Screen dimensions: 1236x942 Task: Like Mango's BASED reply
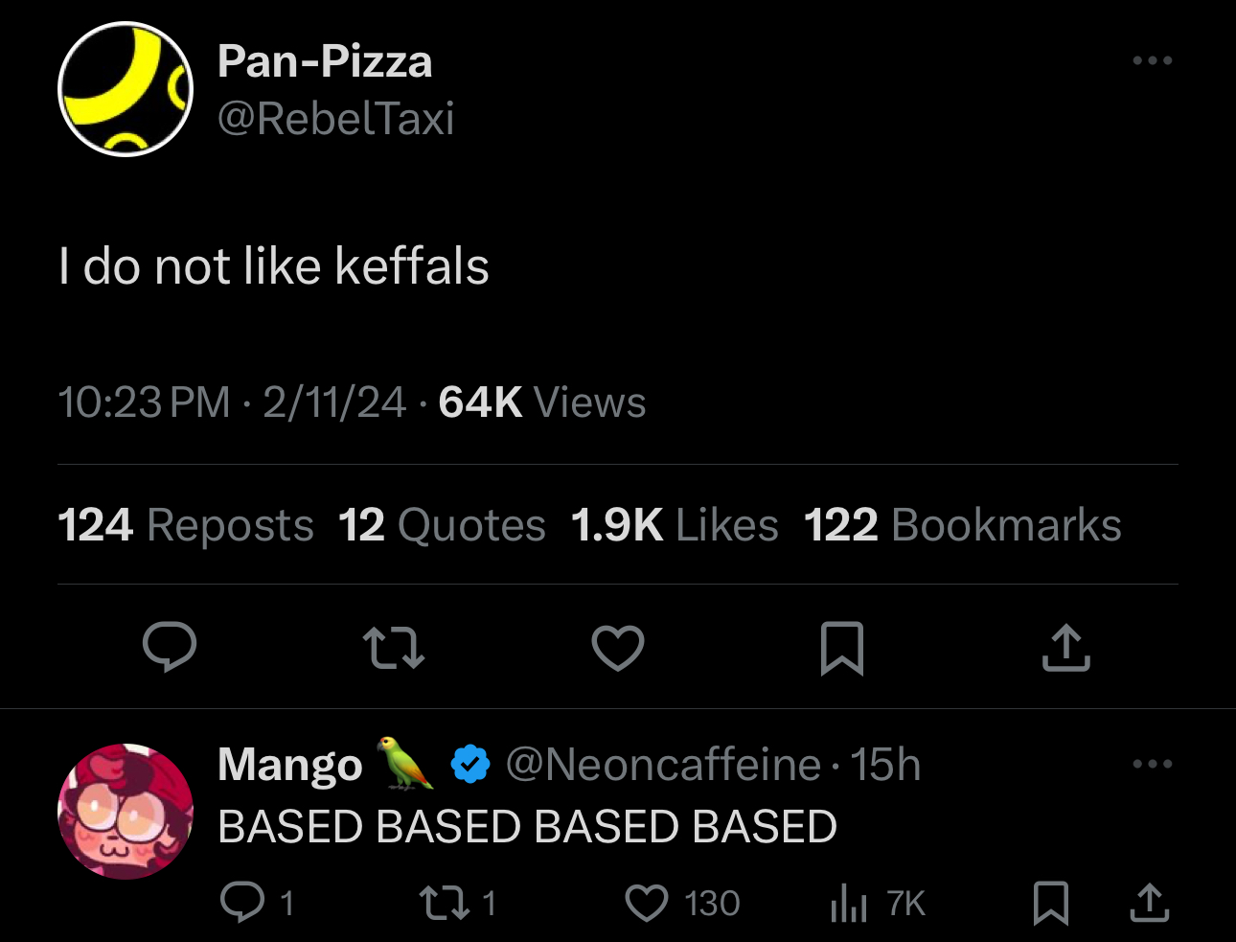click(682, 903)
